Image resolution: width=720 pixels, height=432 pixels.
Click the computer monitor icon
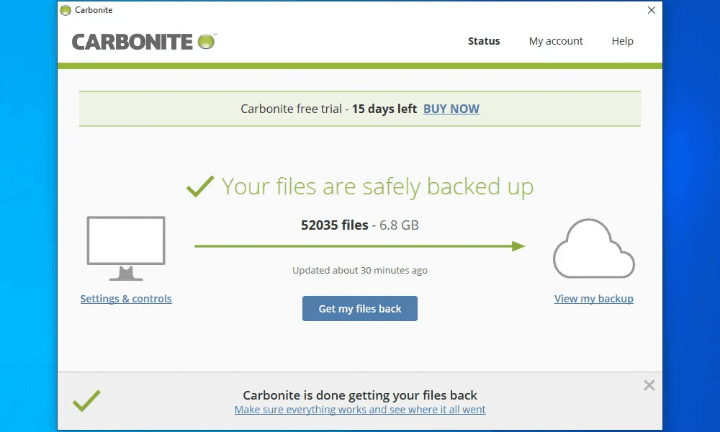click(x=126, y=248)
